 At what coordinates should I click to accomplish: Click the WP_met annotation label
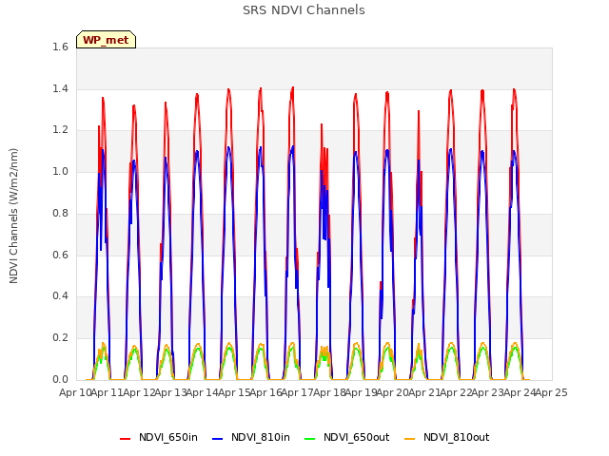coord(106,40)
